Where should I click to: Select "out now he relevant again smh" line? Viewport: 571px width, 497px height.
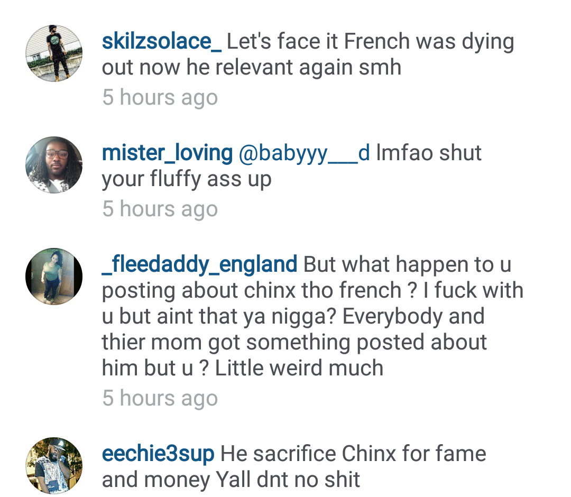point(252,67)
